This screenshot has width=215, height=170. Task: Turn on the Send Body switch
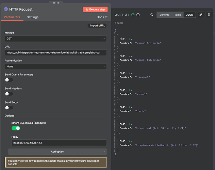tap(9, 108)
